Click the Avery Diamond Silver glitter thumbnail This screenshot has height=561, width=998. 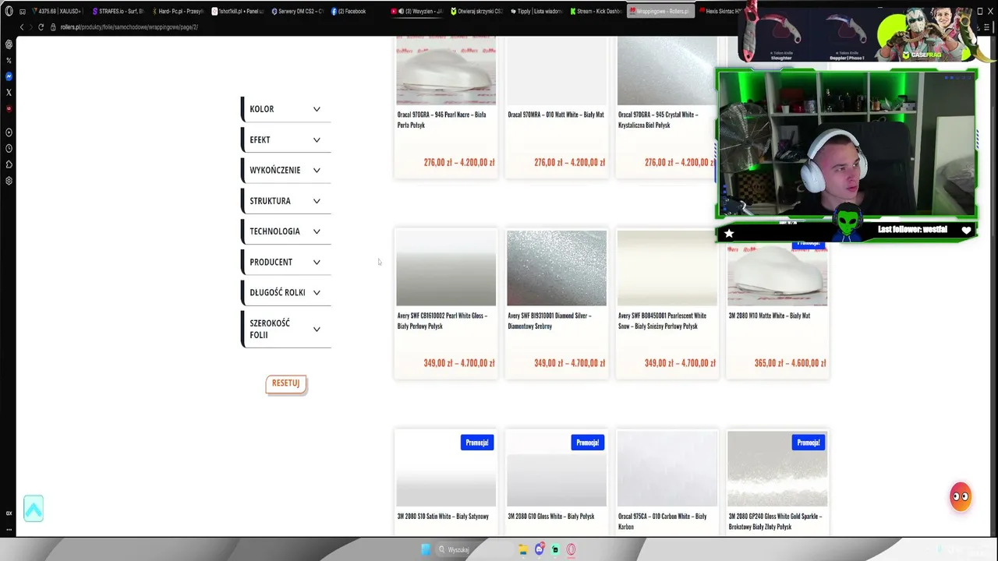pos(557,268)
